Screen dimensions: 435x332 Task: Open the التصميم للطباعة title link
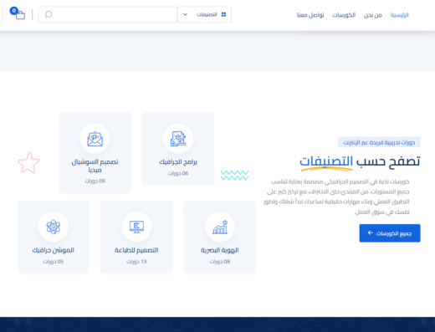pos(136,250)
